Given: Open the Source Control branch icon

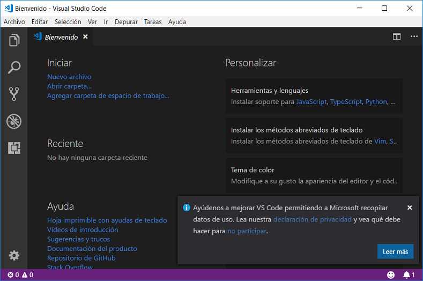Looking at the screenshot, I should [x=14, y=94].
